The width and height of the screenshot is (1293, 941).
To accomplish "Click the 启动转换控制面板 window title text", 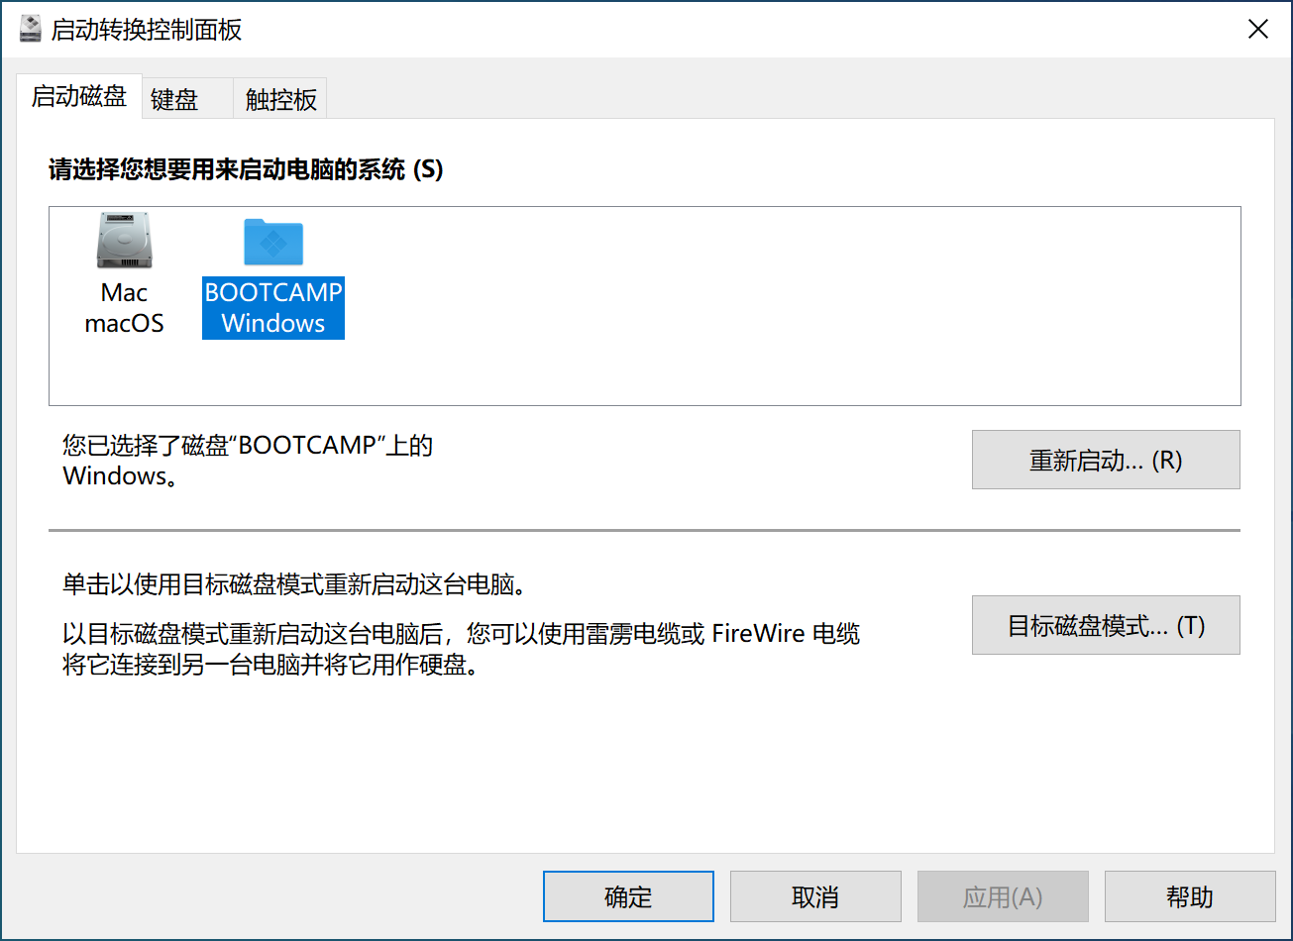I will tap(147, 30).
